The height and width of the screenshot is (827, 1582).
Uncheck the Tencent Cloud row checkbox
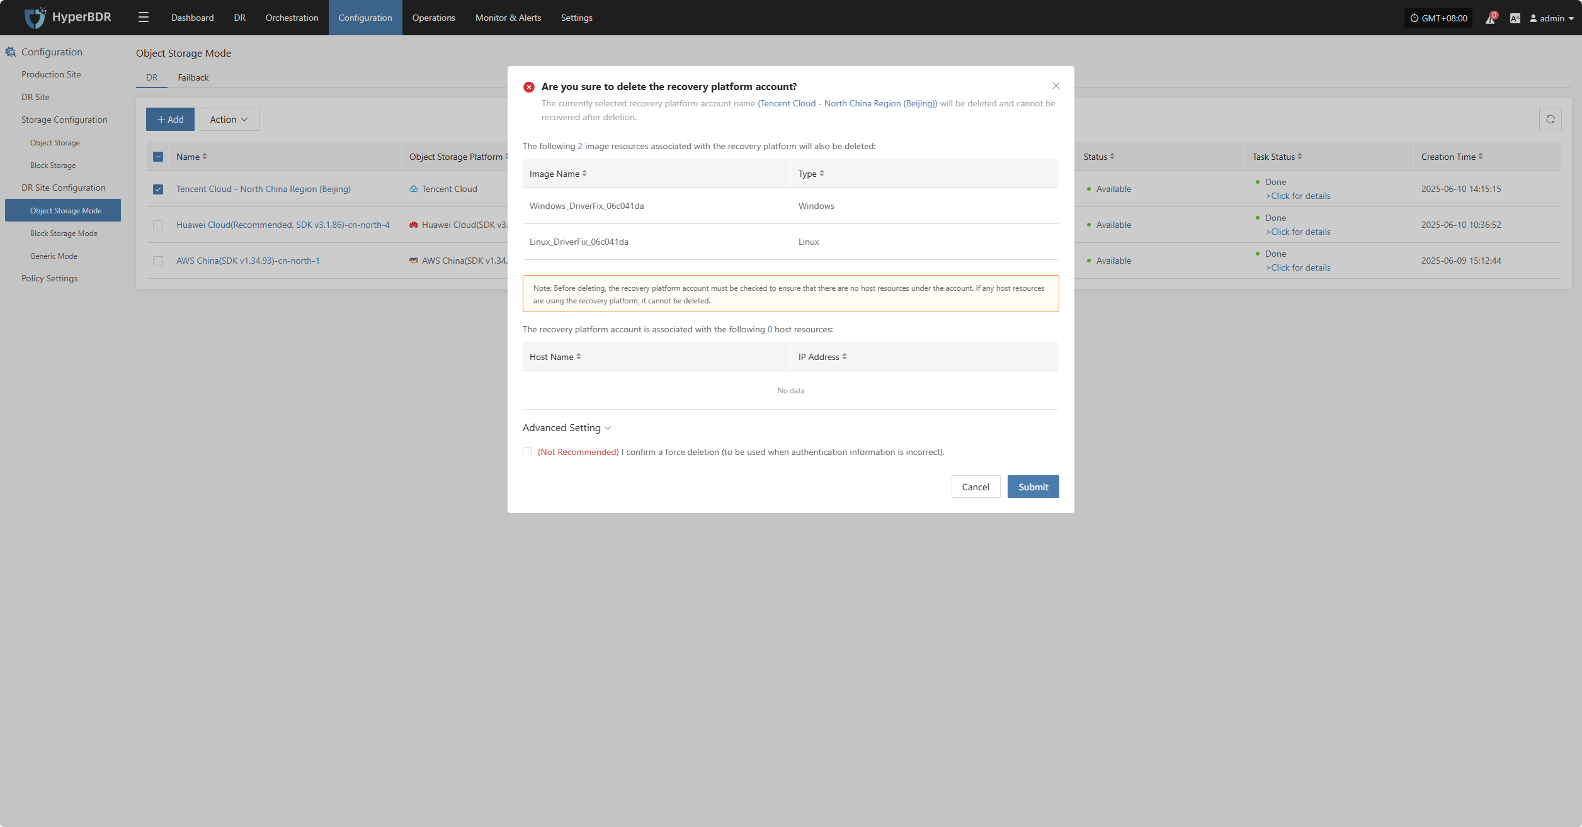pyautogui.click(x=158, y=189)
